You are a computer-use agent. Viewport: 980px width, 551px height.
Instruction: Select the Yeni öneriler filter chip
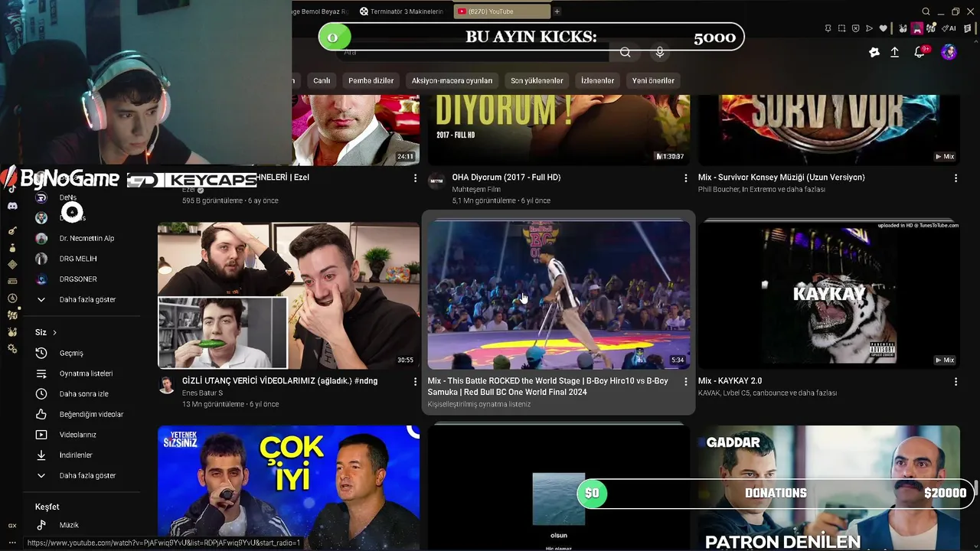653,80
